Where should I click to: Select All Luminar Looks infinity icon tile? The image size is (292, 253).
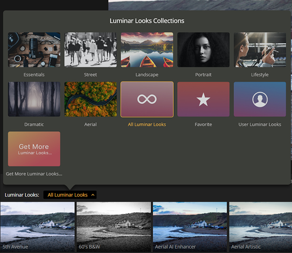pos(147,99)
